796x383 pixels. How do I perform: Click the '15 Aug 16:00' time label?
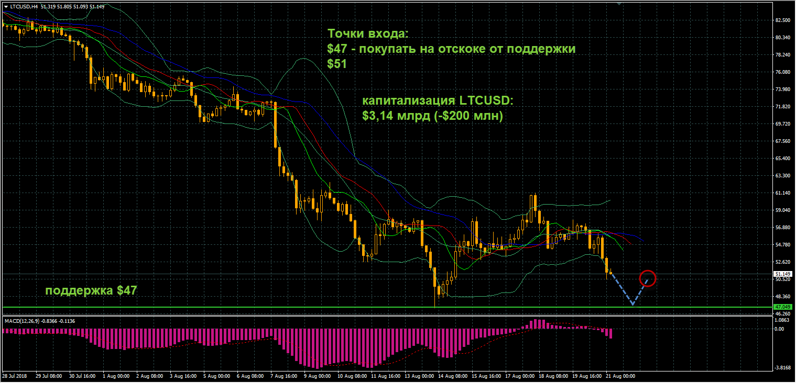pos(486,376)
